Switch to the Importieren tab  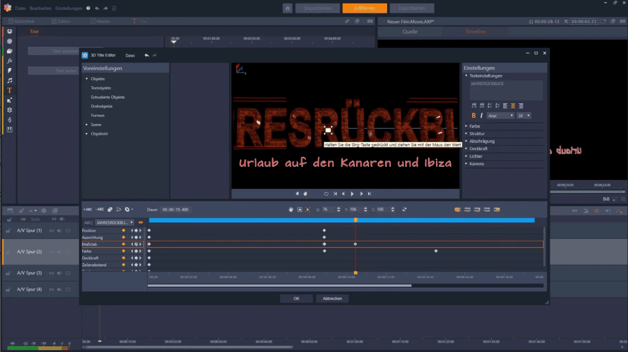[317, 8]
